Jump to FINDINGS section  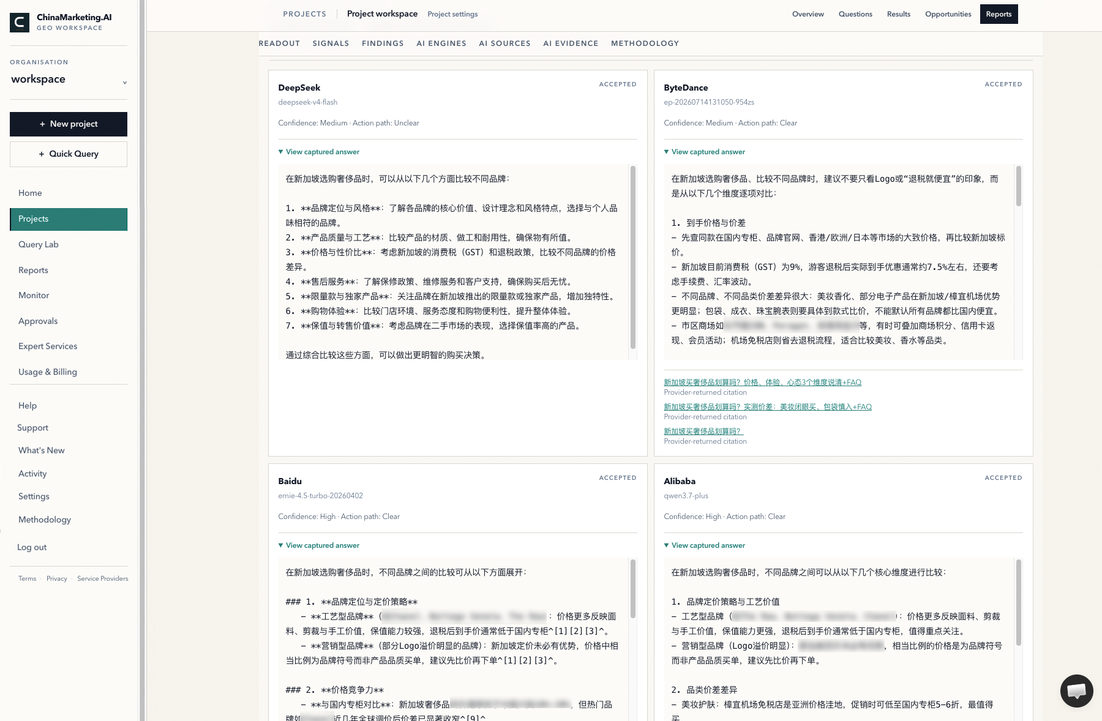click(x=383, y=43)
